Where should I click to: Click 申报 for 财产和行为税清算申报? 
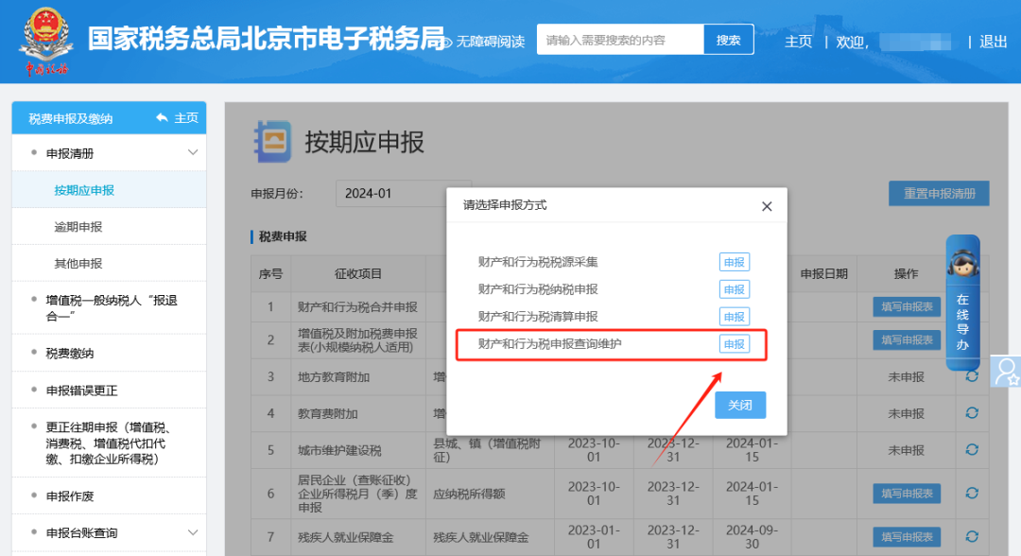(x=734, y=317)
